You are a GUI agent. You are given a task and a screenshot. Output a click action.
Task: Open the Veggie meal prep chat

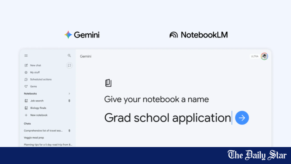coord(34,138)
